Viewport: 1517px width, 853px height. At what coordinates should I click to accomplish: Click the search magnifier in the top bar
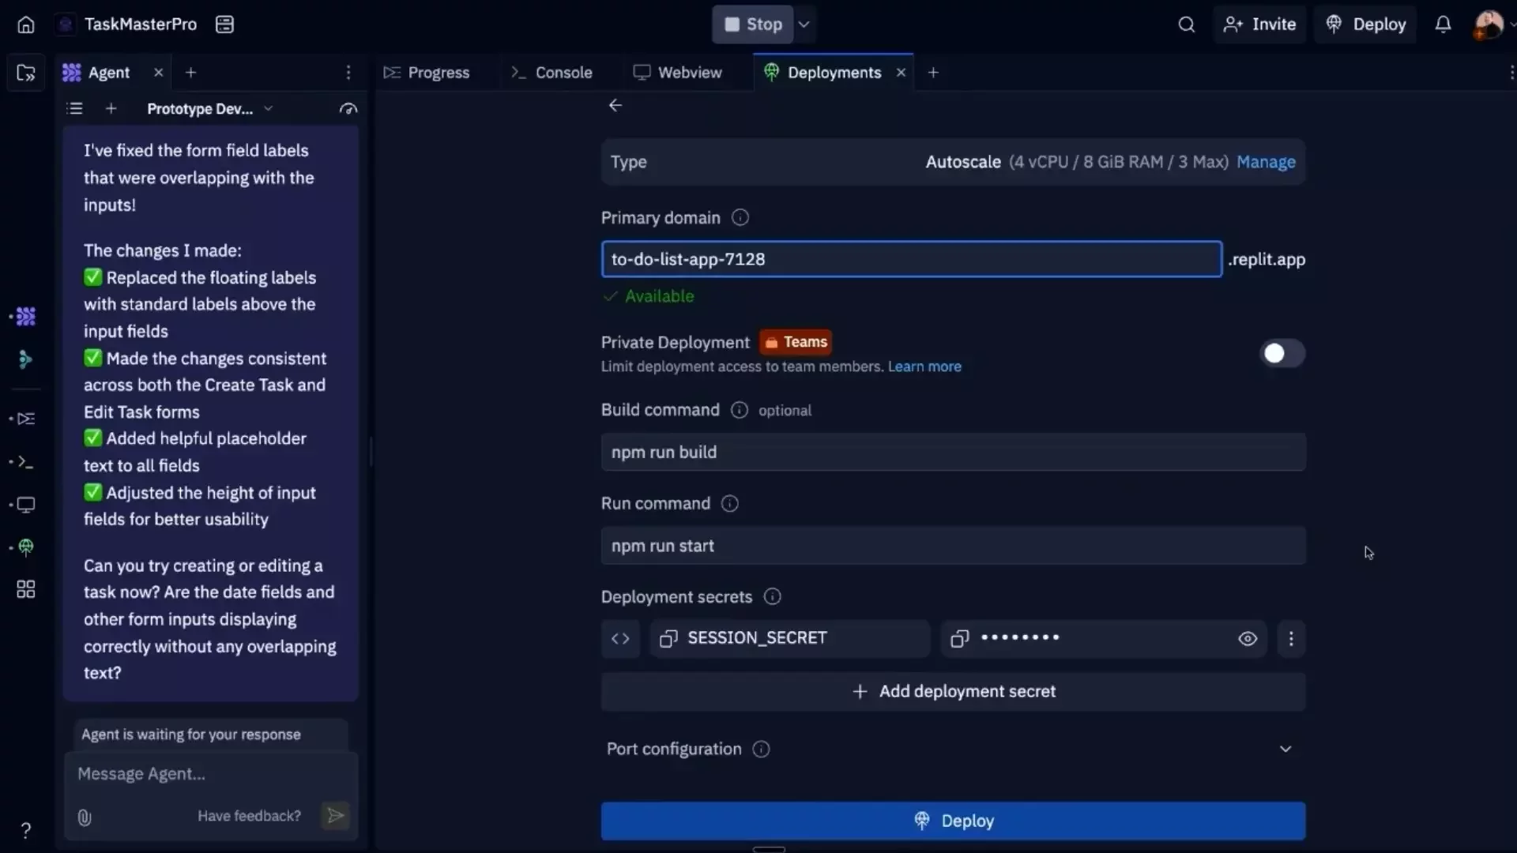pos(1188,24)
